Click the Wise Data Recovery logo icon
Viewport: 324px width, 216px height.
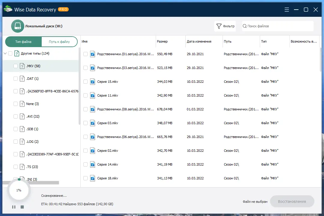pyautogui.click(x=8, y=9)
